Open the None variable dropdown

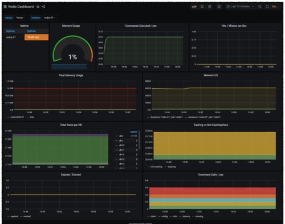coord(21,18)
